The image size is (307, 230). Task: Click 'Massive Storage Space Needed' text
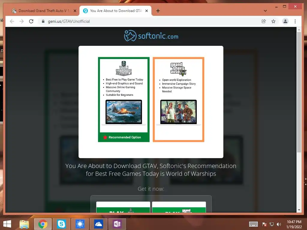point(177,89)
